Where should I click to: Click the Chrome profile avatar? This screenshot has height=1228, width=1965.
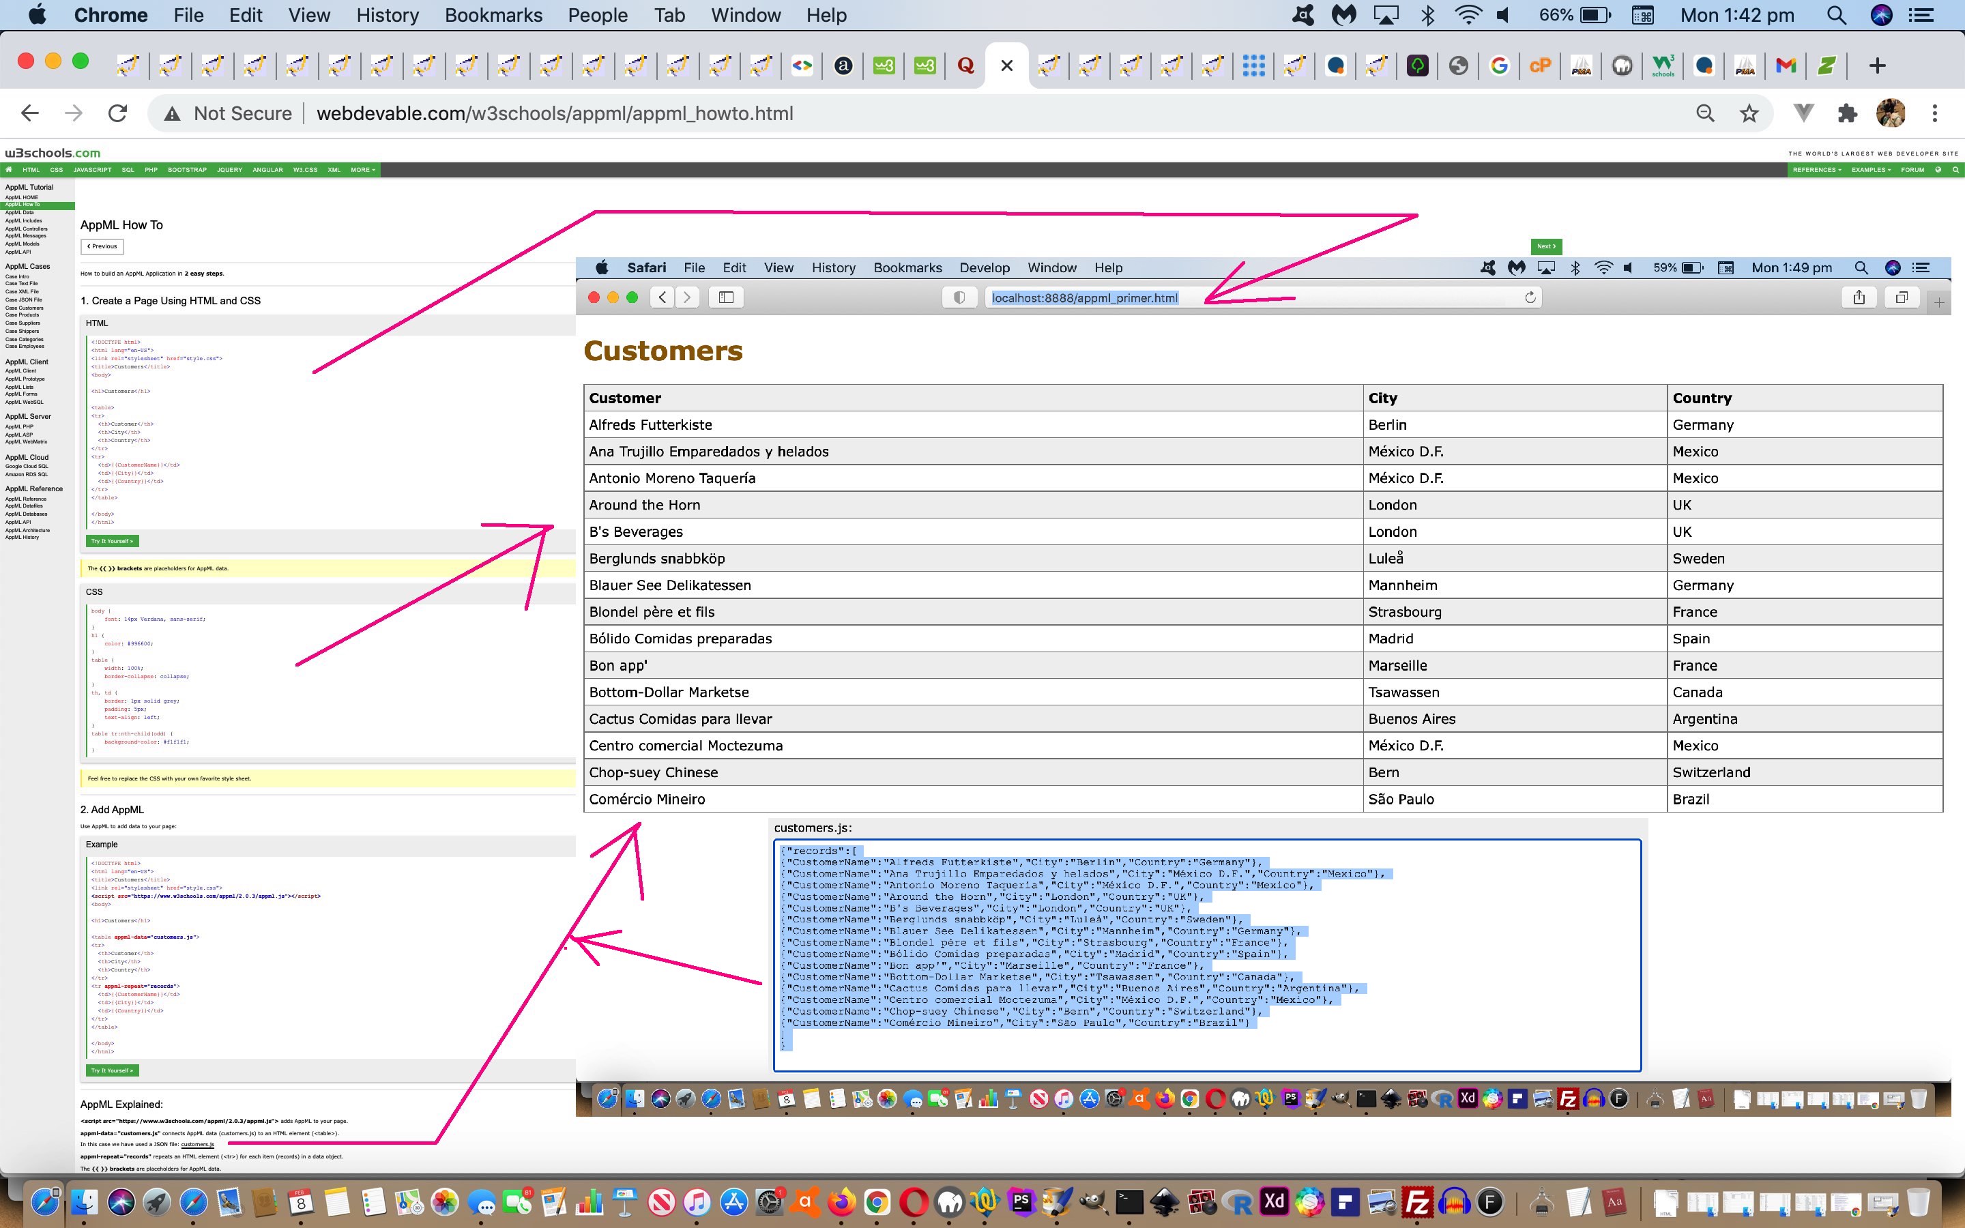(x=1891, y=114)
